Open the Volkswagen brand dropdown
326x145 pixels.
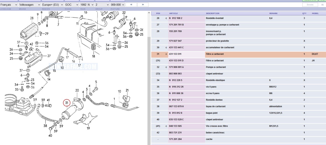tap(30, 5)
